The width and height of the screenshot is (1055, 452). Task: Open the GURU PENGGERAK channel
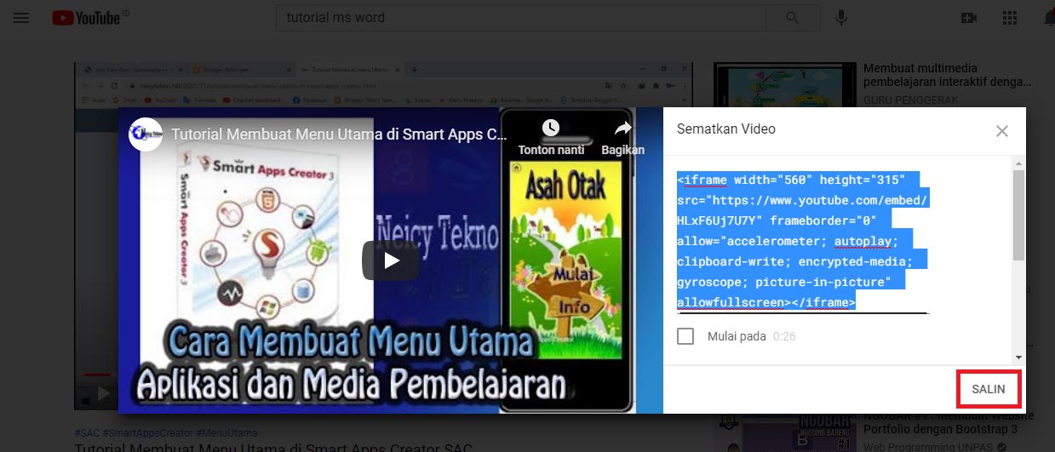pos(910,100)
